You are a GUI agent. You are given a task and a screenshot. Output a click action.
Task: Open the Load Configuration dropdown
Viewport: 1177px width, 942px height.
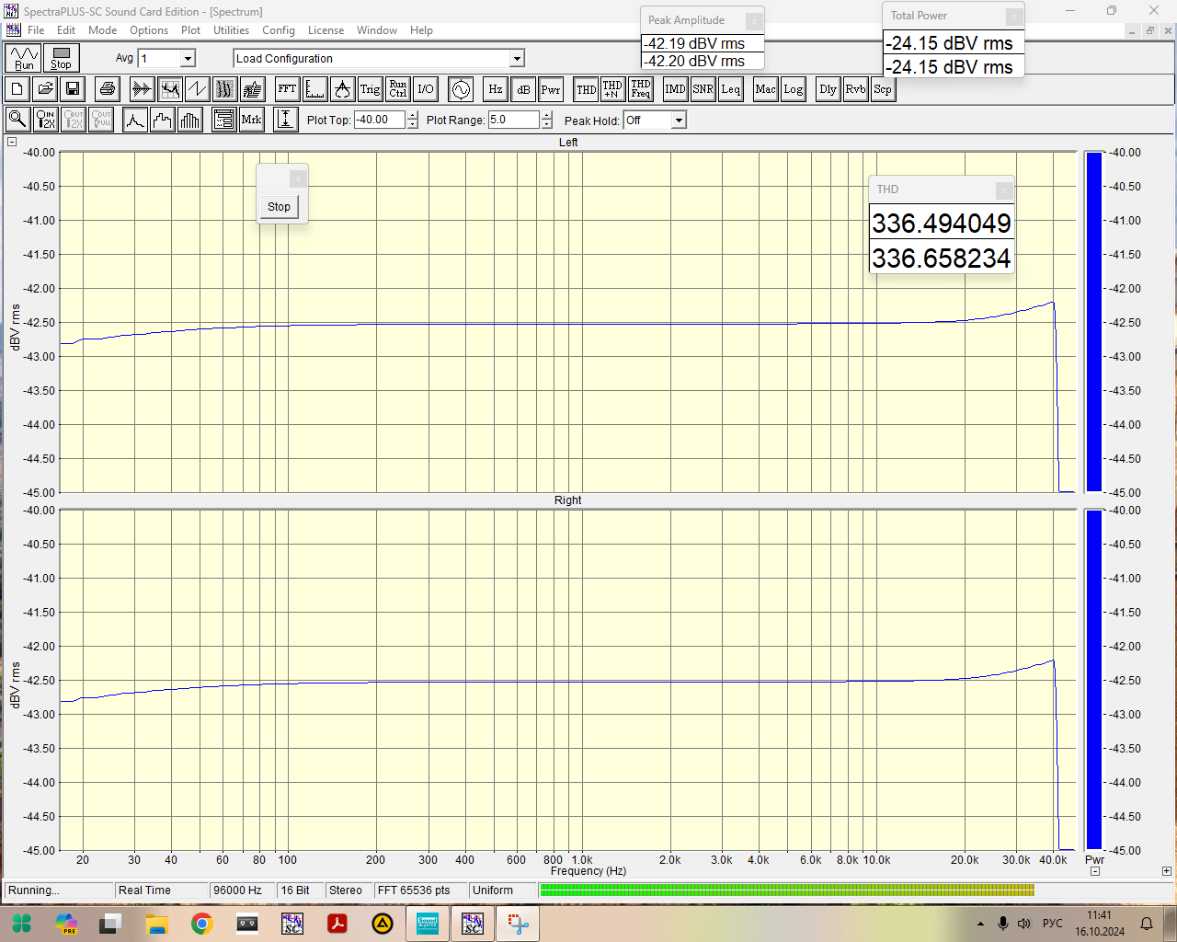[517, 58]
